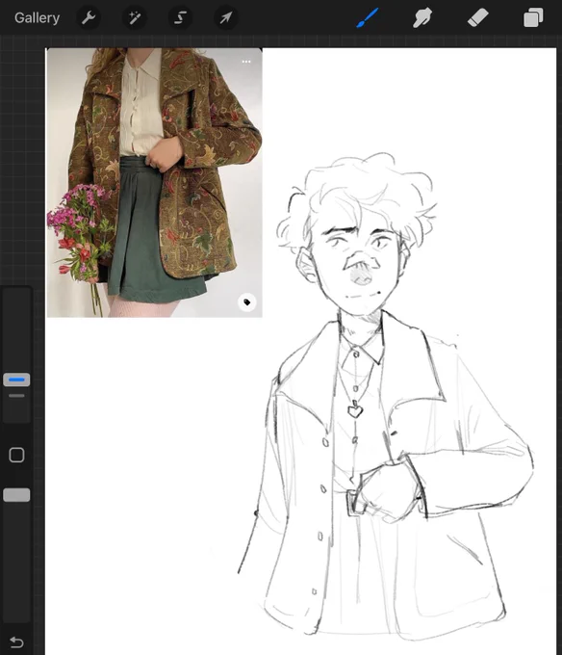Screen dimensions: 562x655
Task: Select the Eraser tool
Action: tap(477, 18)
